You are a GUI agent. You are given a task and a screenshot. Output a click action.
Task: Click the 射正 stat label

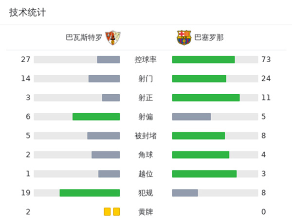146,98
